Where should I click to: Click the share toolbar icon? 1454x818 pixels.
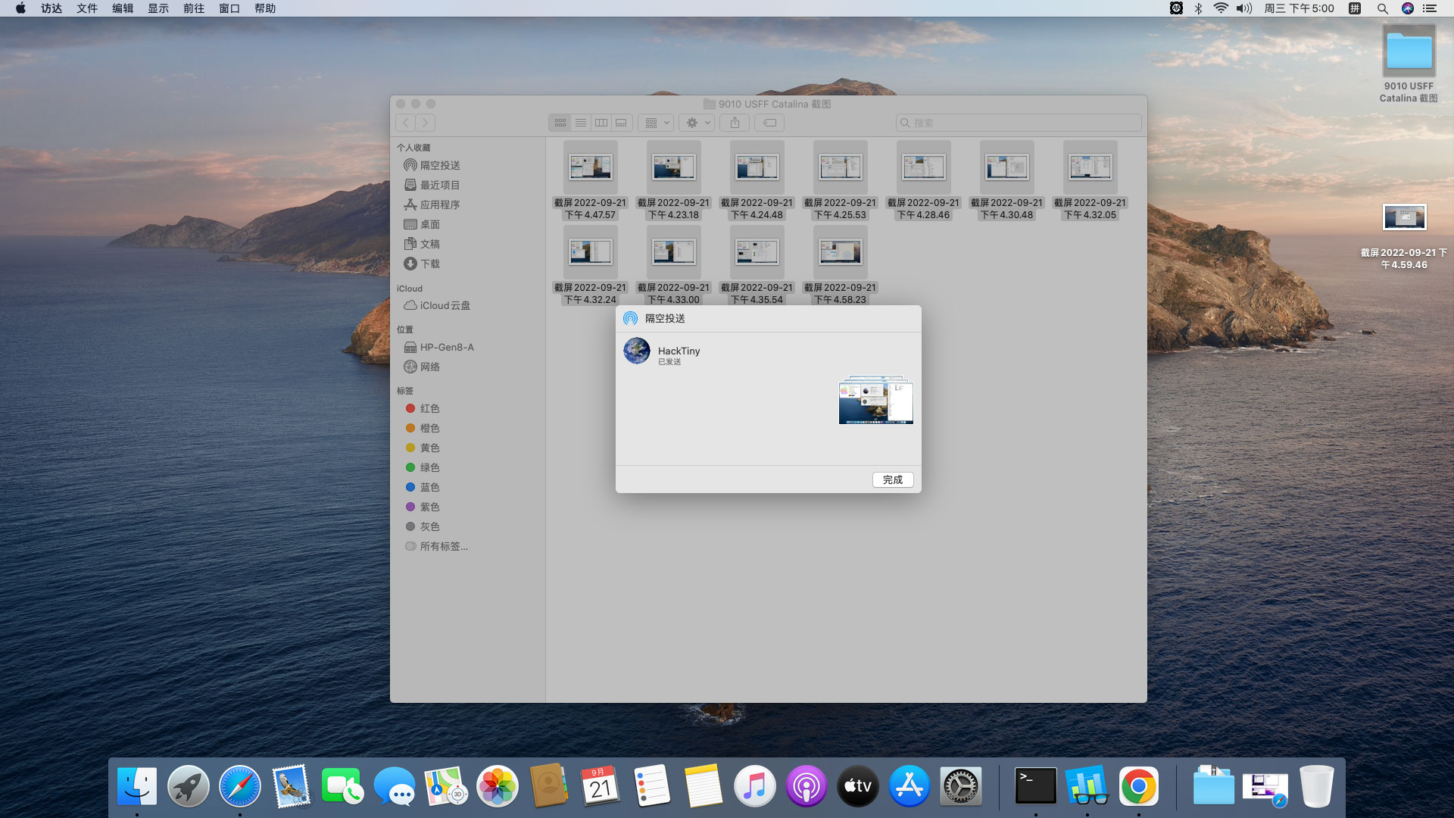[735, 123]
